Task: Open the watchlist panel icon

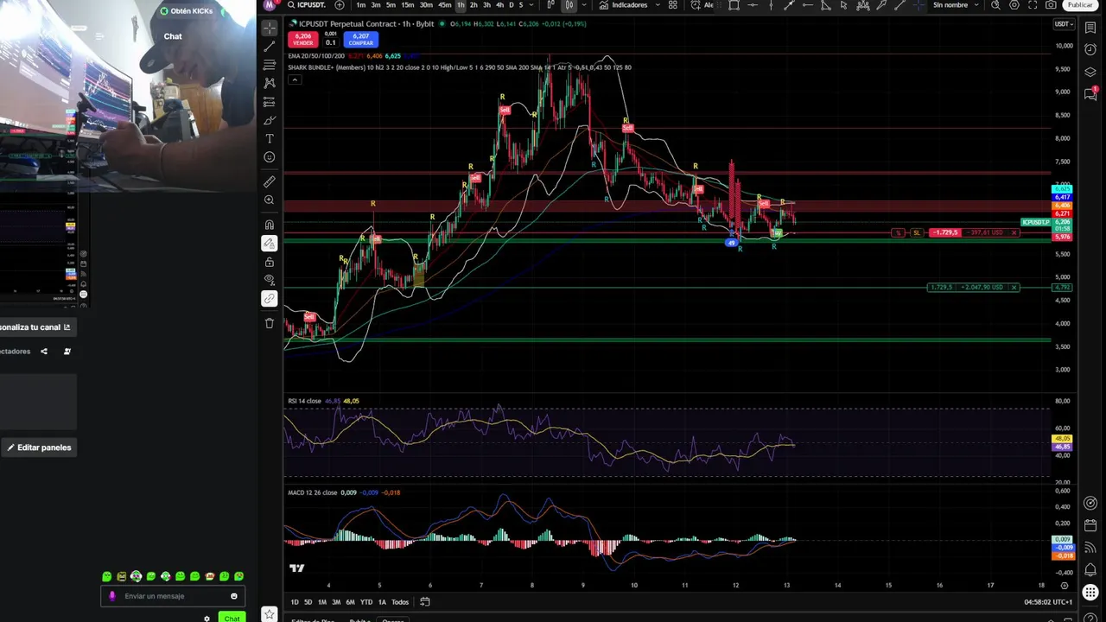Action: coord(1090,29)
